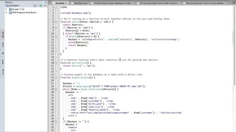Switch to the DOM side tab
236x132 pixels.
3,62
